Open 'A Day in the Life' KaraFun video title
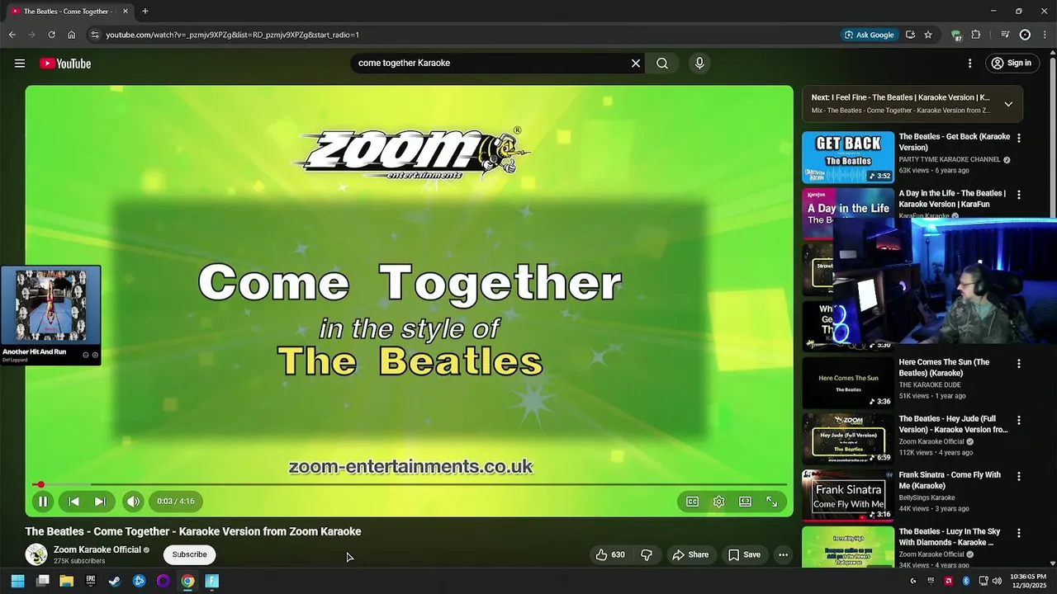This screenshot has height=594, width=1057. tap(952, 199)
